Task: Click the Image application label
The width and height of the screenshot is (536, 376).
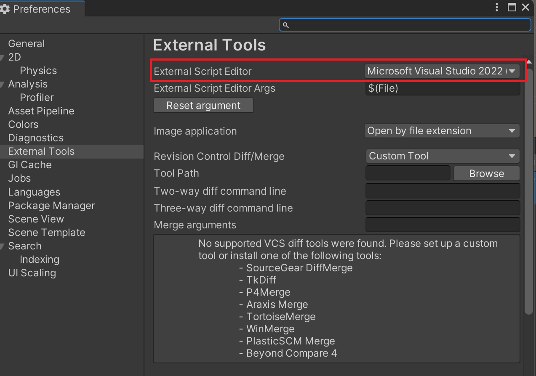Action: [195, 131]
